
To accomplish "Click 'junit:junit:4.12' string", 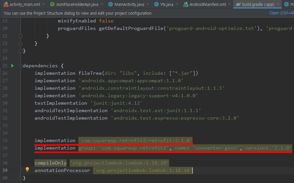I will 116,103.
